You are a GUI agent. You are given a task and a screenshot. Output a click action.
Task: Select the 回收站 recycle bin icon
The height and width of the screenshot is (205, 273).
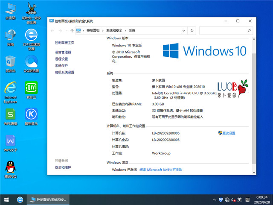[x=10, y=64]
